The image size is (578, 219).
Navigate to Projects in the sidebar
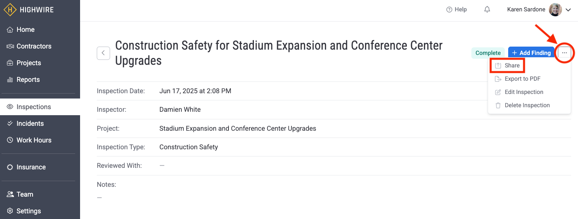pyautogui.click(x=28, y=63)
